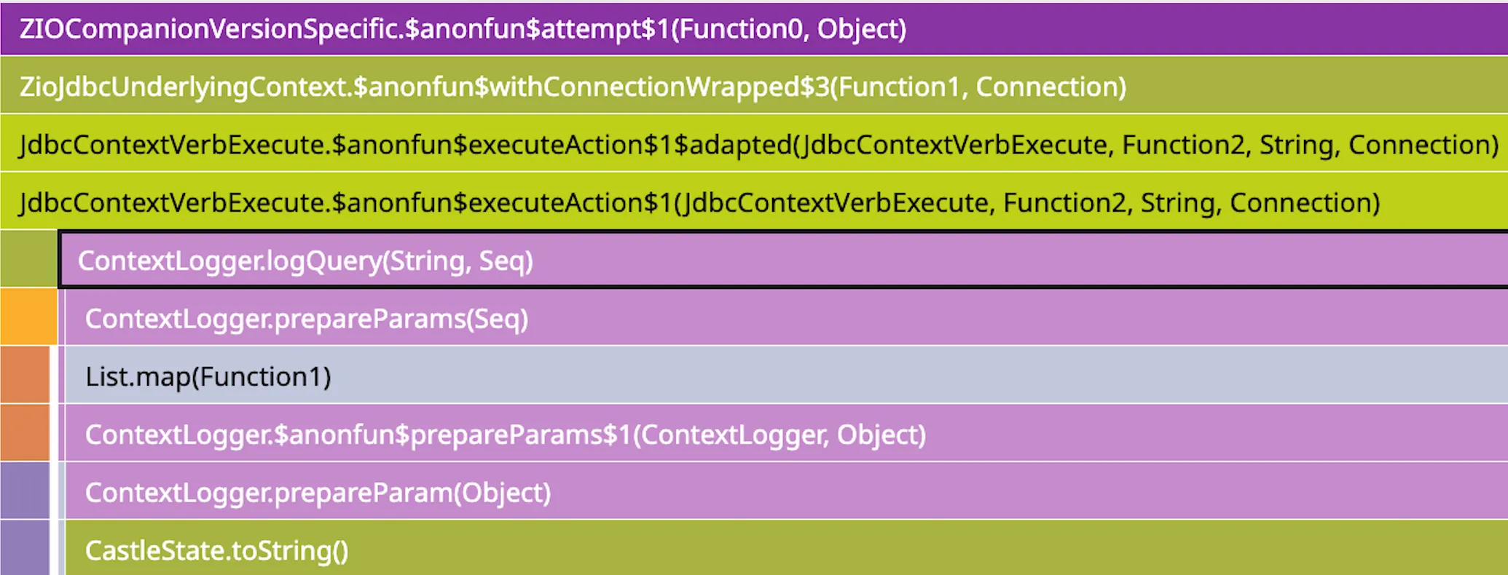
Task: Click the purple block beside CastleState.toString()
Action: coord(25,548)
